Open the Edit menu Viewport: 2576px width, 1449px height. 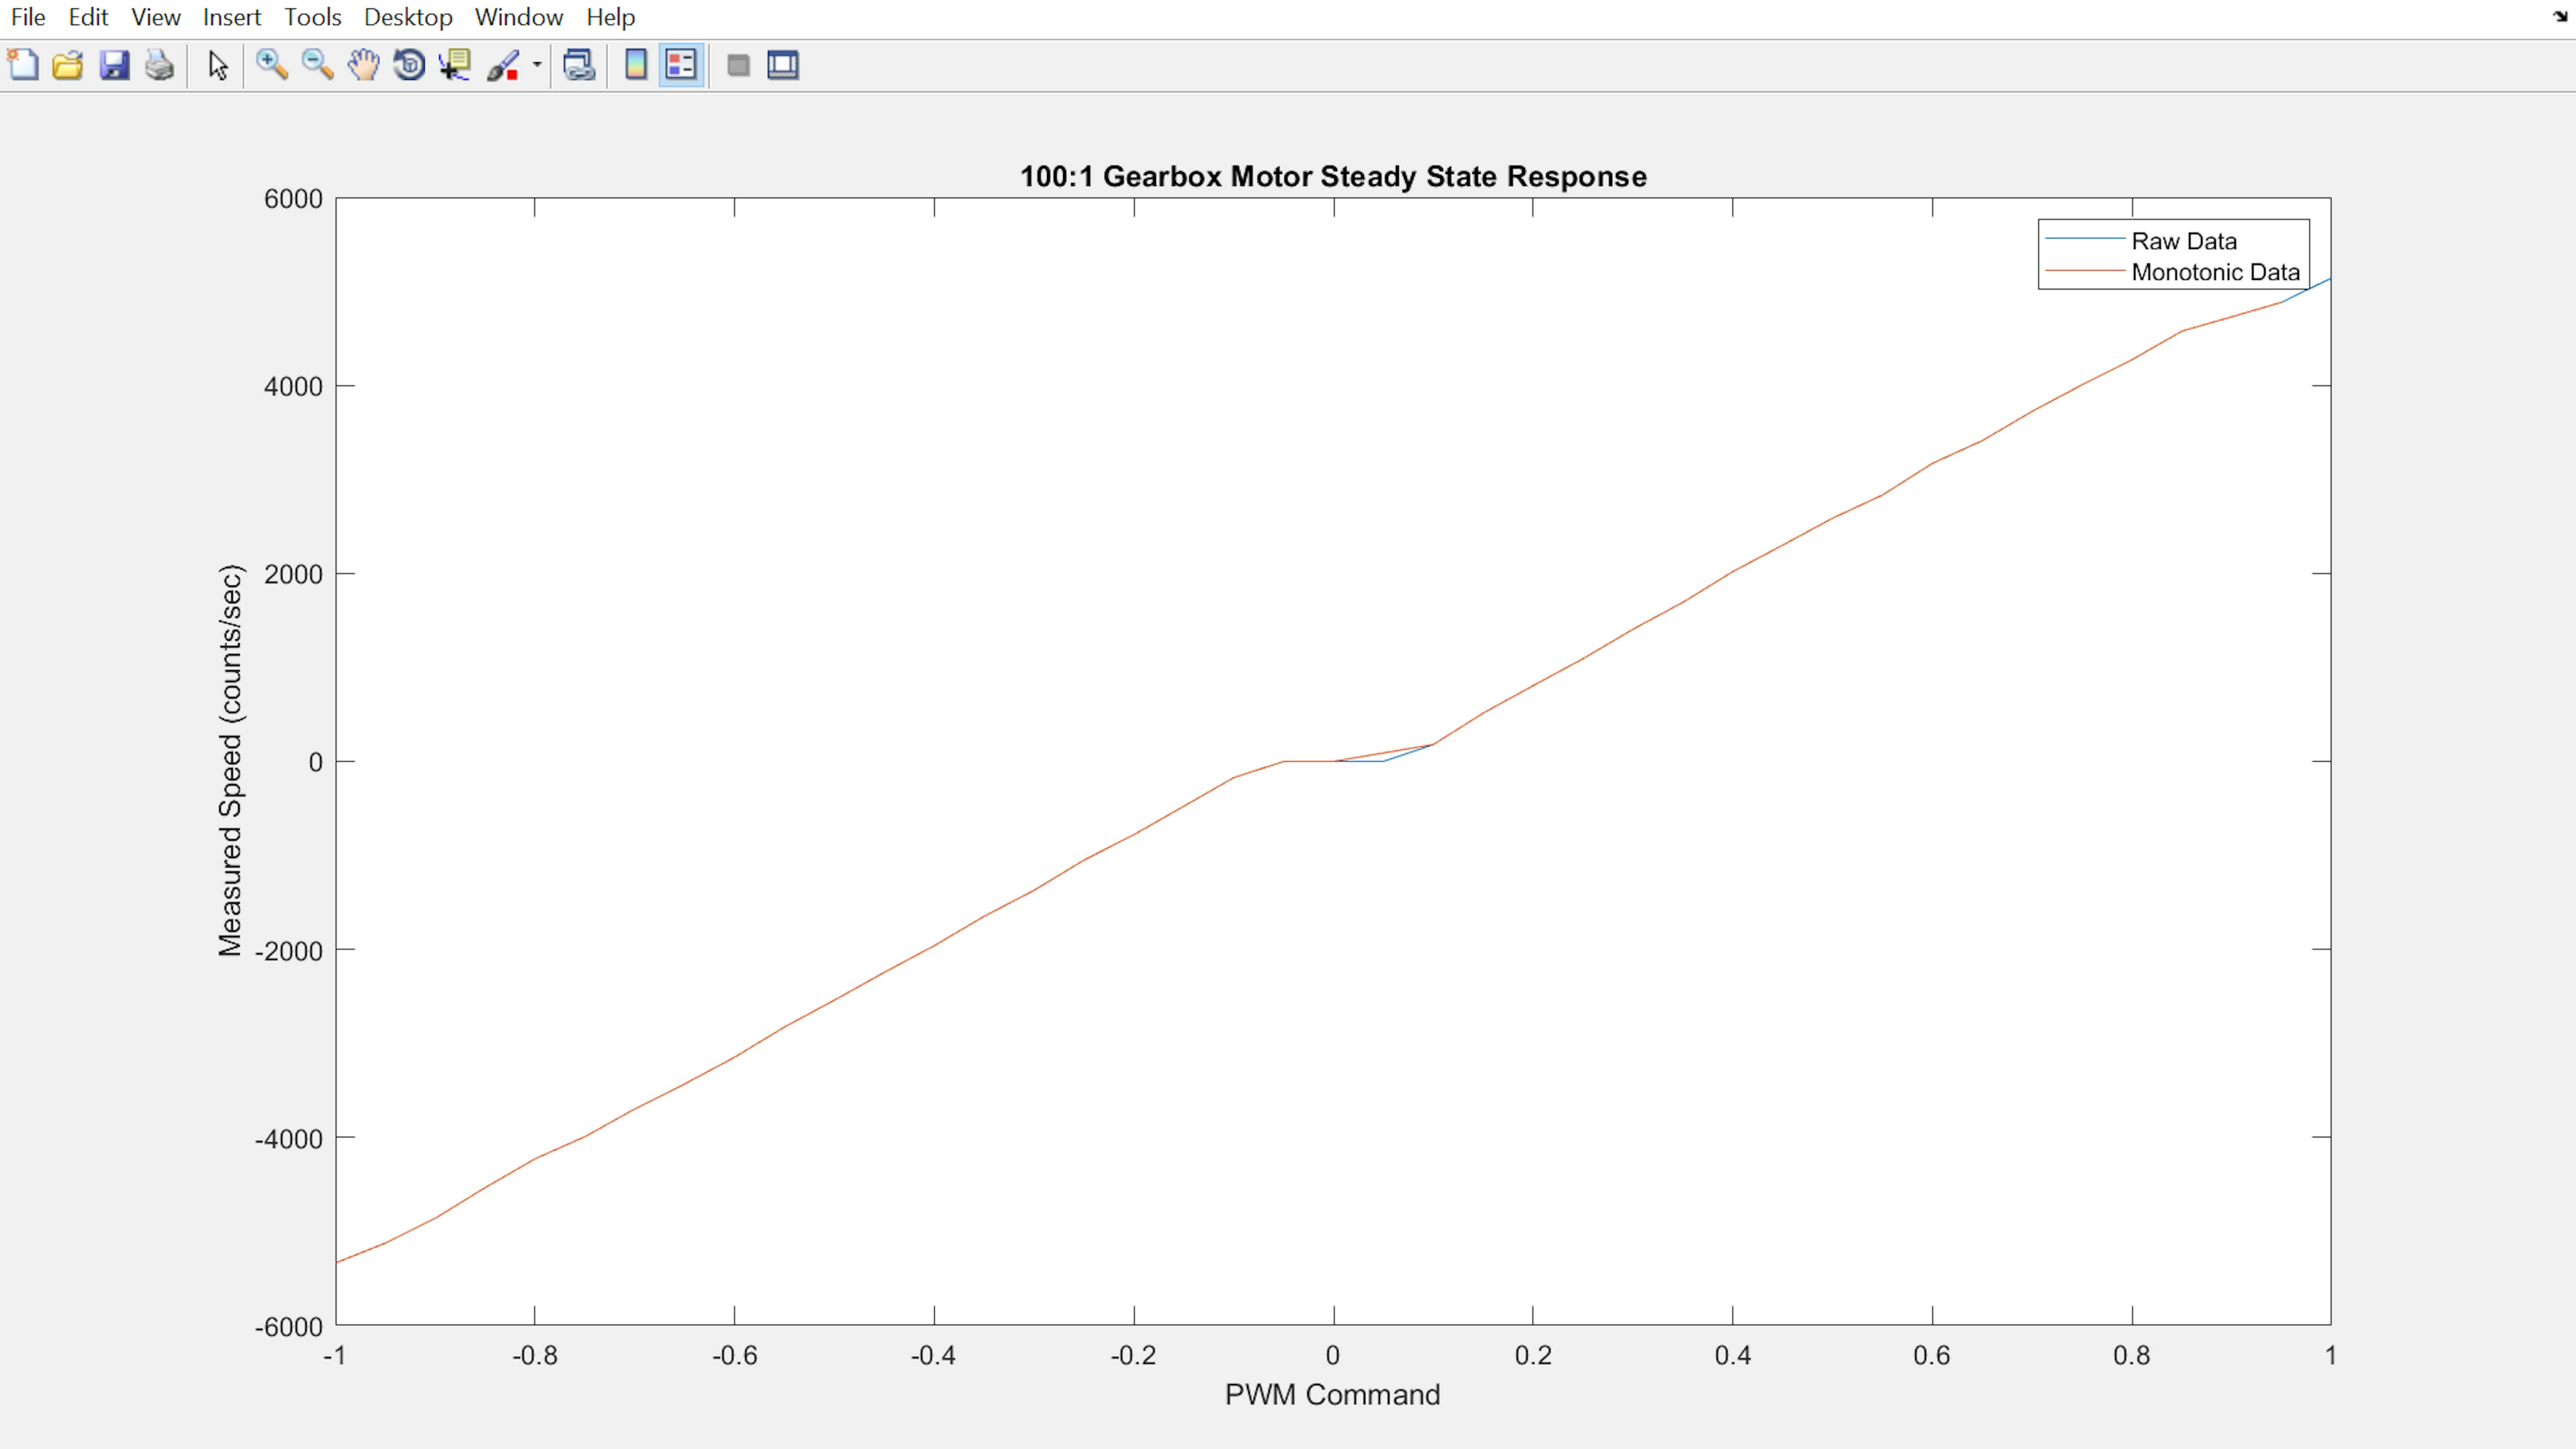pyautogui.click(x=88, y=17)
